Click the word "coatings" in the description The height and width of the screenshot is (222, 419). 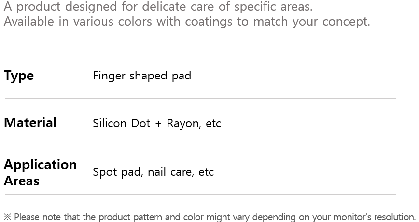pyautogui.click(x=230, y=22)
